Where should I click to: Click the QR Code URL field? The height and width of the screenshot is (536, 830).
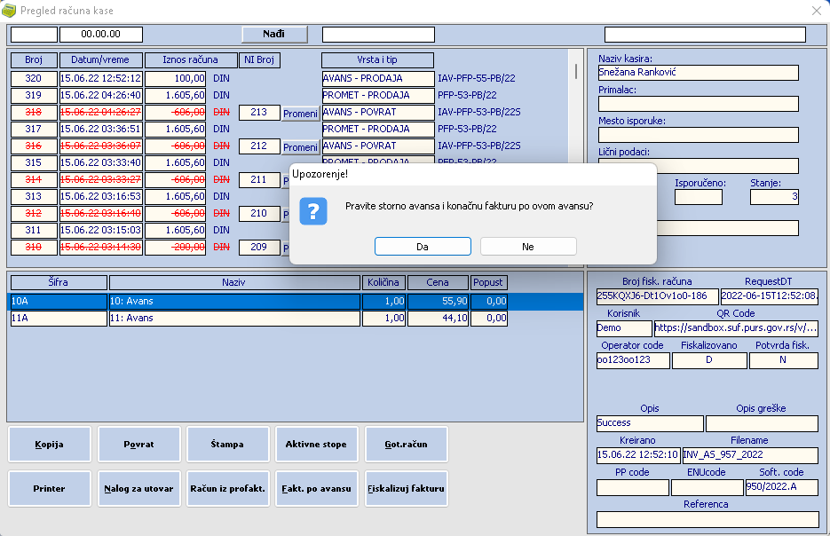736,328
